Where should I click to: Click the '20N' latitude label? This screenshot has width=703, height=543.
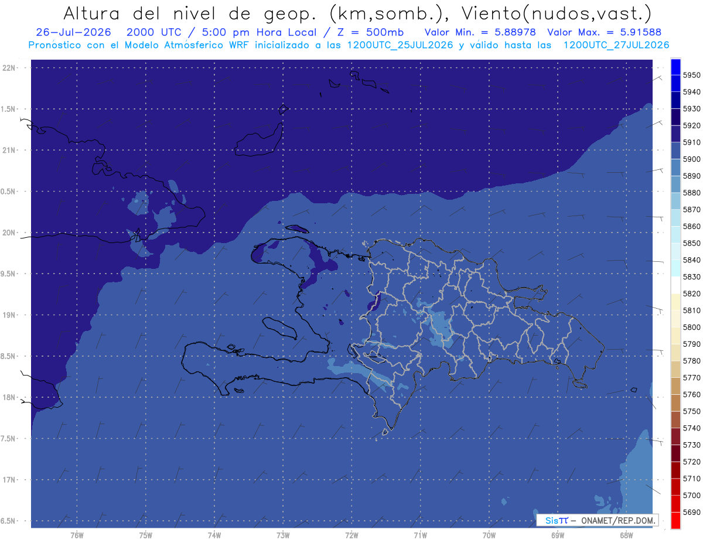point(10,233)
